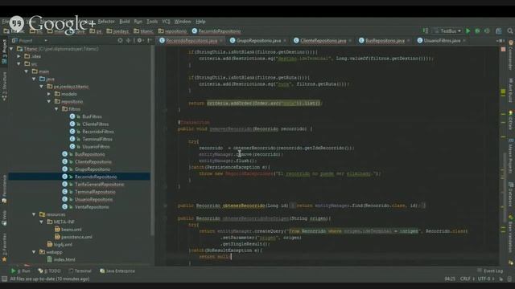Screen dimensions: 515x289
Task: Open the Build menu
Action: click(x=125, y=22)
